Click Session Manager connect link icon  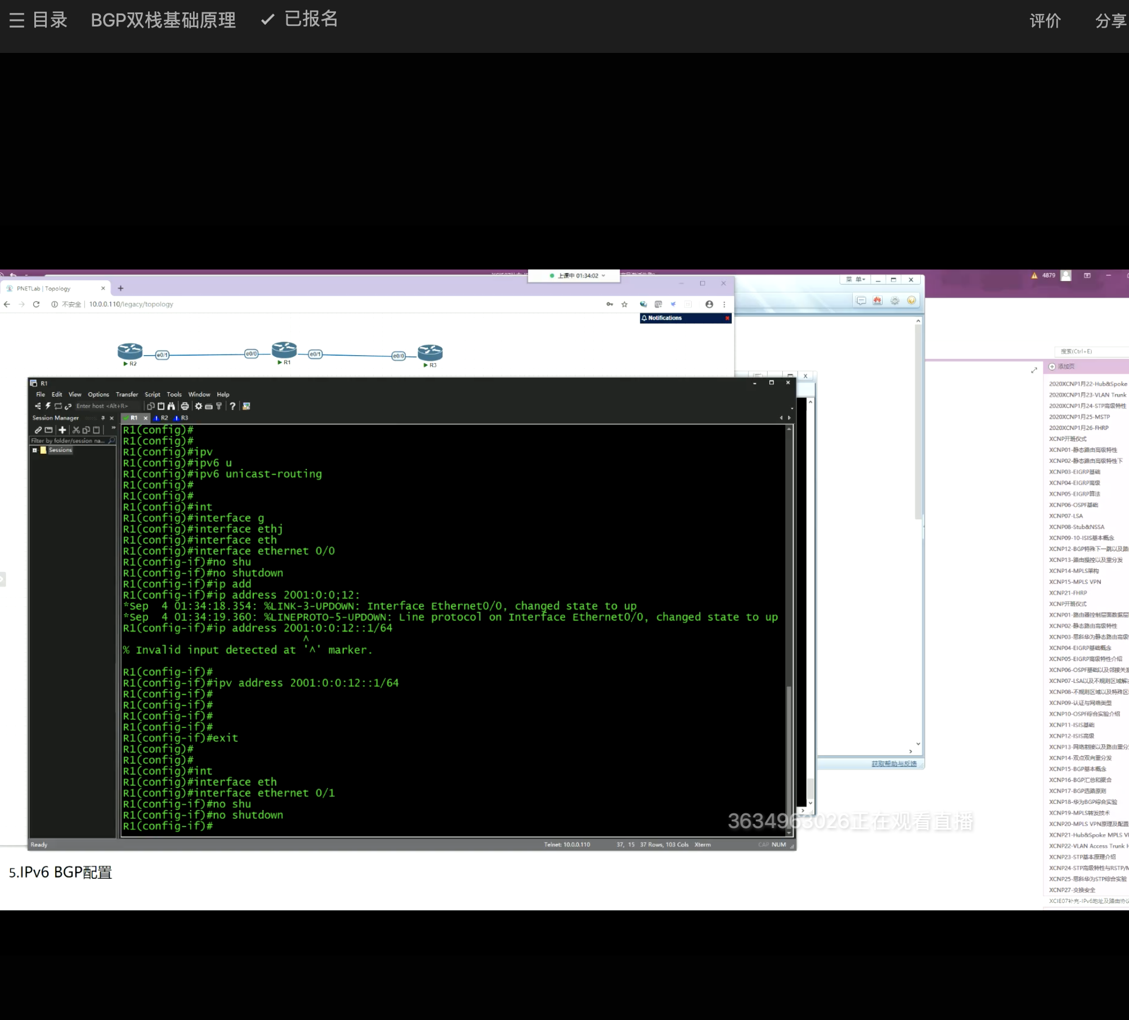click(x=38, y=430)
